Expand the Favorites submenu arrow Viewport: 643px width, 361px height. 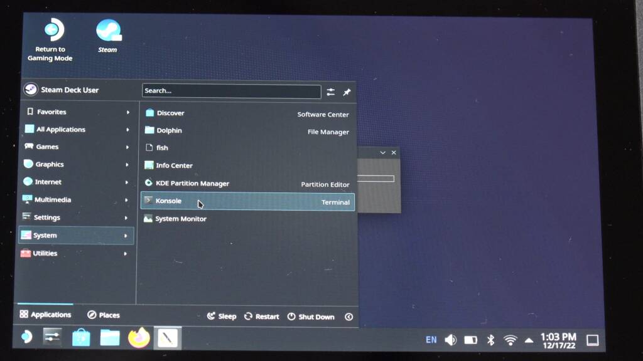coord(128,112)
